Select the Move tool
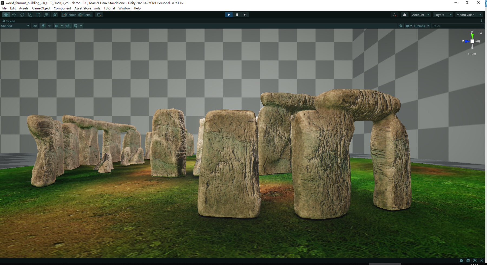This screenshot has height=265, width=487. pos(14,15)
